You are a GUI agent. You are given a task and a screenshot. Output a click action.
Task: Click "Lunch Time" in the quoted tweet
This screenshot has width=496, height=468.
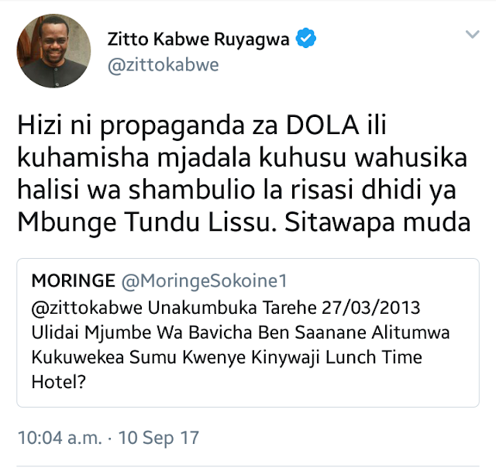click(374, 357)
